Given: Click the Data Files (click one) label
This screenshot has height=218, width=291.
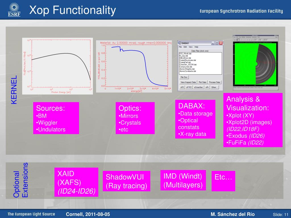Looking at the screenshot, I should click(x=200, y=51).
